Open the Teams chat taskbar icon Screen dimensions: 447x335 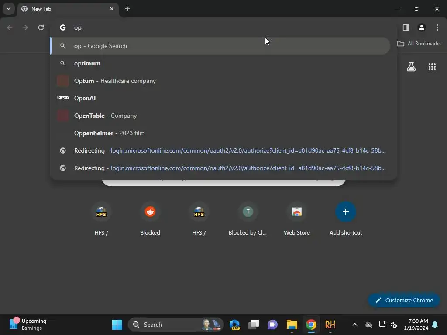coord(272,325)
